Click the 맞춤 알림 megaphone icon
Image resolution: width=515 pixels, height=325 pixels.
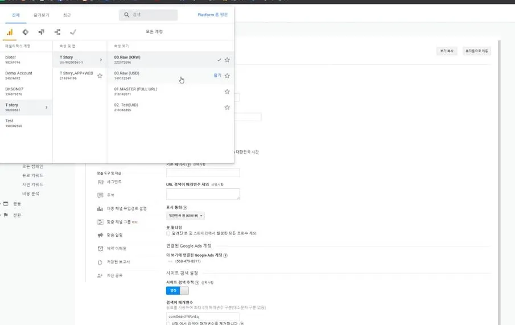pyautogui.click(x=100, y=235)
